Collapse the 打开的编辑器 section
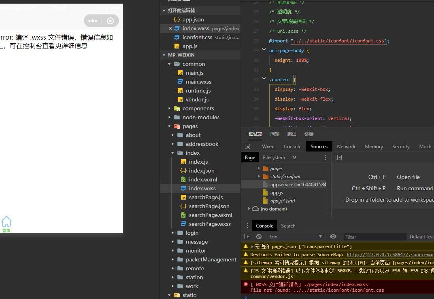Viewport: 434px width, 299px height. click(x=164, y=11)
